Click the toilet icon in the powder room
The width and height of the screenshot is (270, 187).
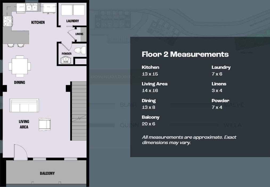click(80, 50)
